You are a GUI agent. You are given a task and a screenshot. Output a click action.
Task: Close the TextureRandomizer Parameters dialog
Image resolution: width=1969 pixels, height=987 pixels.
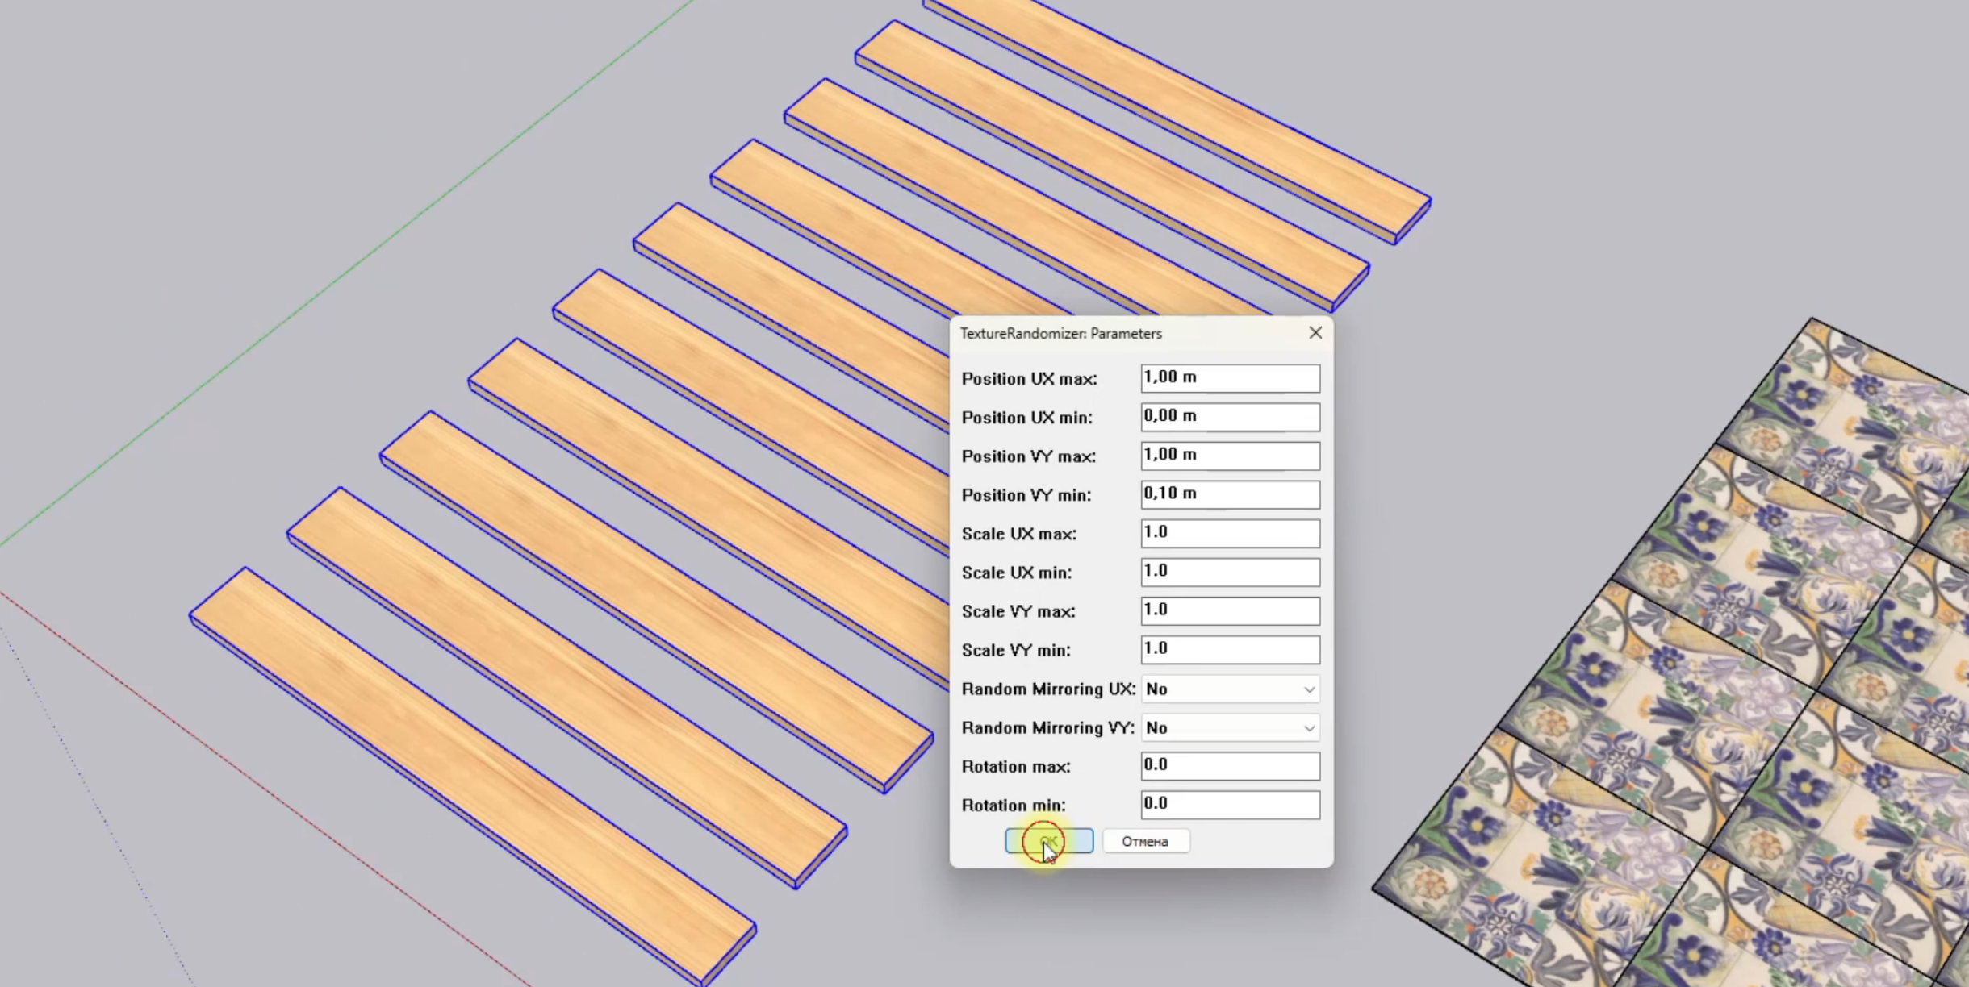(1315, 333)
